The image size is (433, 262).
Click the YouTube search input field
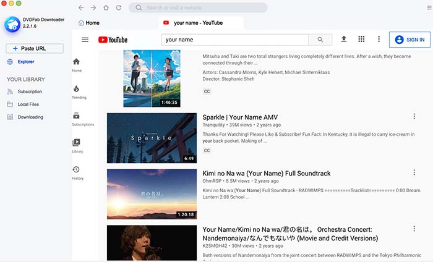click(x=235, y=40)
